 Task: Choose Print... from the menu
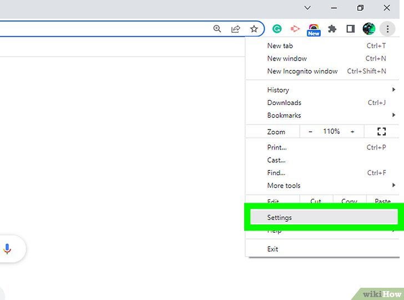click(x=322, y=147)
